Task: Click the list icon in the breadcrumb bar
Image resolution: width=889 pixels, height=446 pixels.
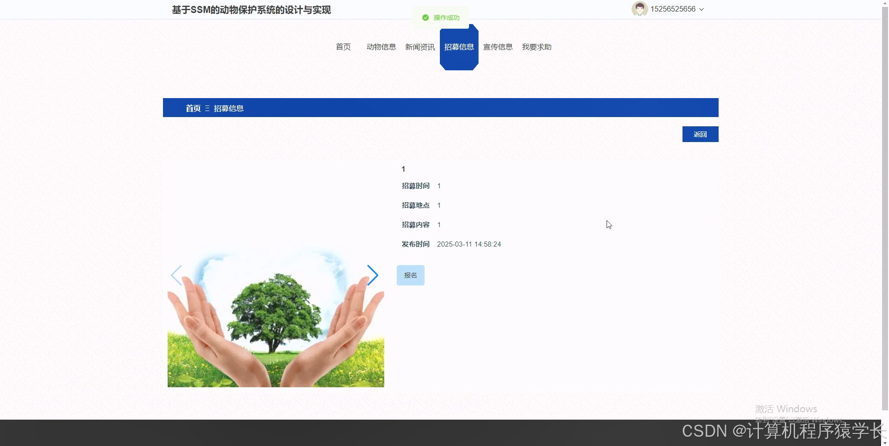Action: pyautogui.click(x=207, y=108)
